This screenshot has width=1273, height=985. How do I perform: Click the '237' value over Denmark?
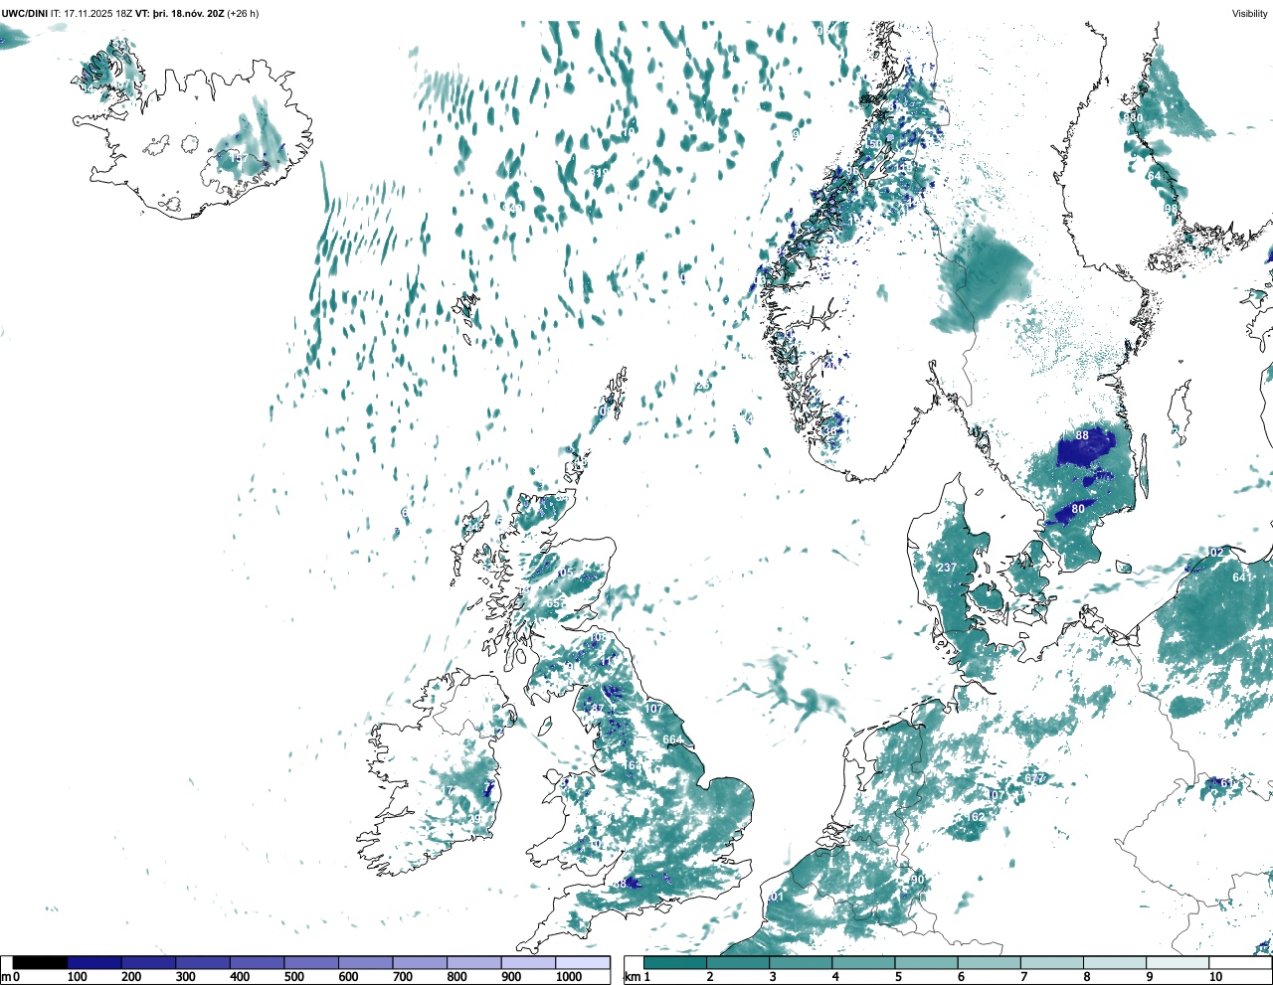click(x=947, y=569)
